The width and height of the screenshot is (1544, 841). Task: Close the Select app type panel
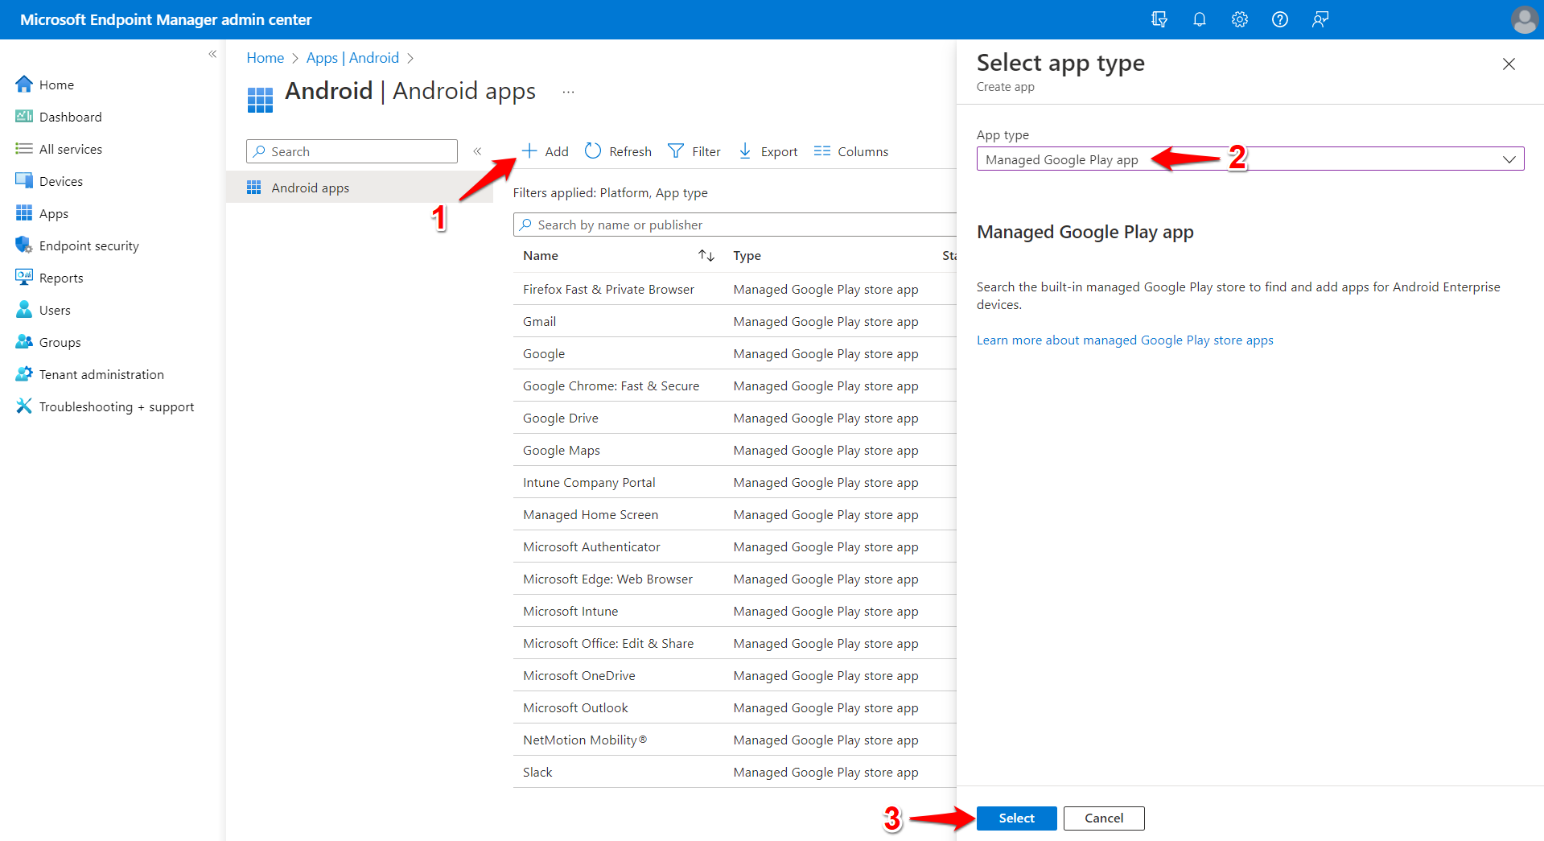click(1509, 64)
